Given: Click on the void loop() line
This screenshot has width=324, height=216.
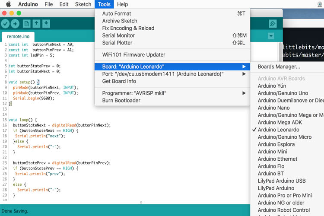Looking at the screenshot, I should [x=23, y=120].
